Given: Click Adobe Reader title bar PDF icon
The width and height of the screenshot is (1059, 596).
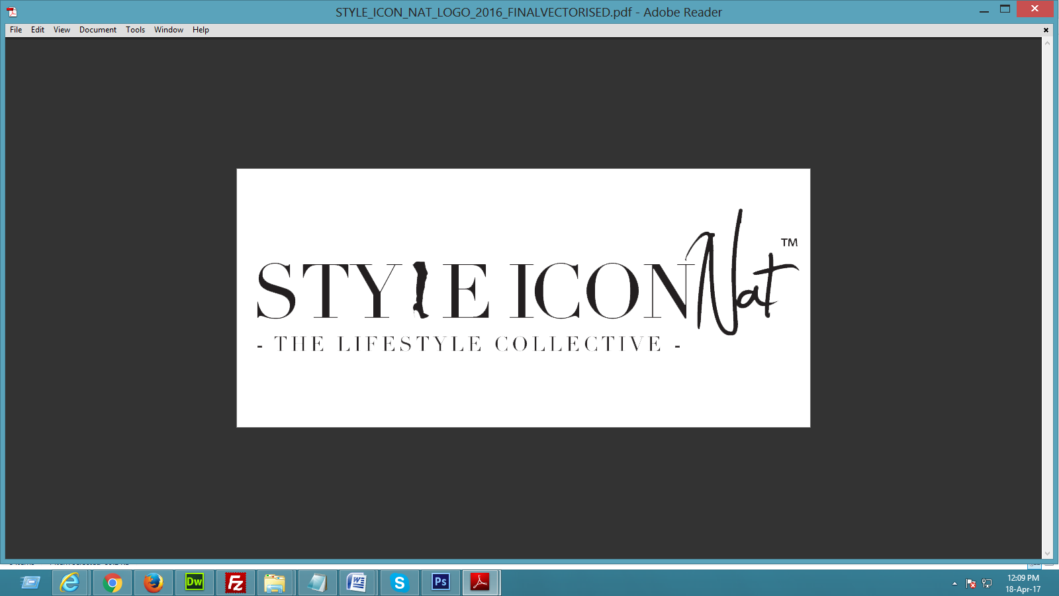Looking at the screenshot, I should 12,12.
